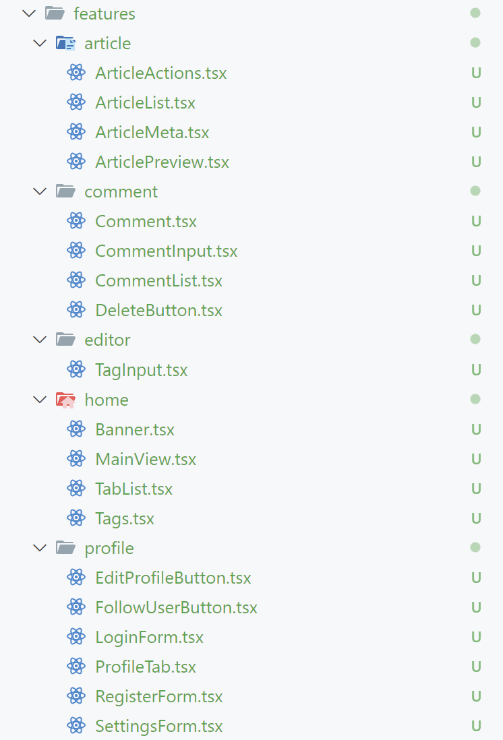Viewport: 503px width, 740px height.
Task: Select SettingsForm.tsx file
Action: pos(158,727)
